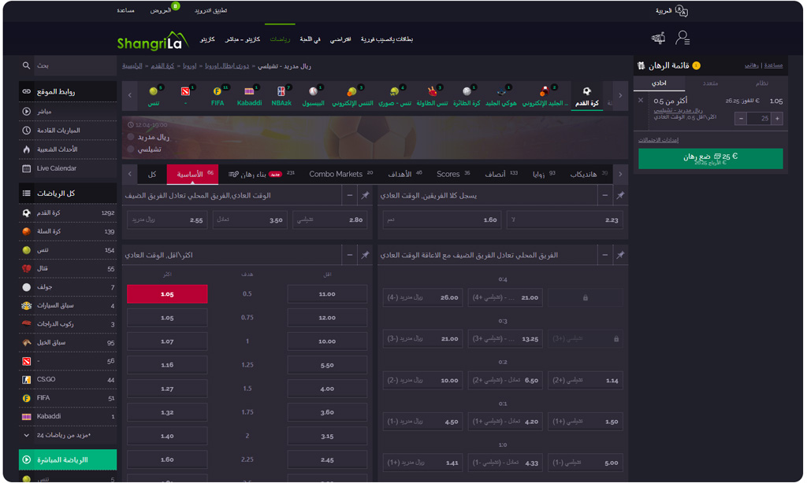
Task: Place the 25 € bet button
Action: (x=710, y=159)
